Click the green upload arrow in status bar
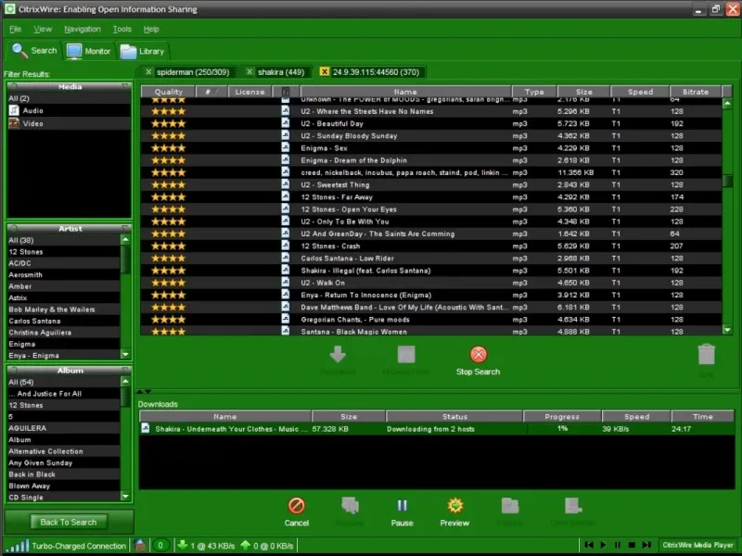The image size is (742, 556). pyautogui.click(x=245, y=545)
